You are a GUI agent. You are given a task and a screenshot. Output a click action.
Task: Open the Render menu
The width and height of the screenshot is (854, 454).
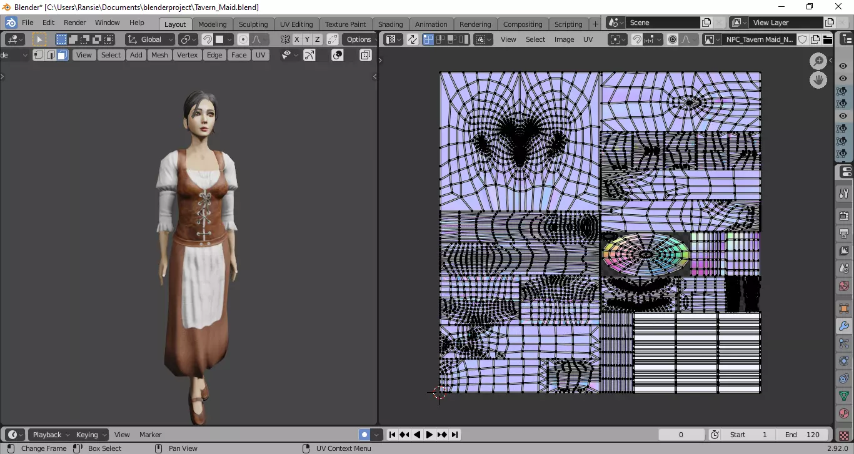tap(74, 22)
